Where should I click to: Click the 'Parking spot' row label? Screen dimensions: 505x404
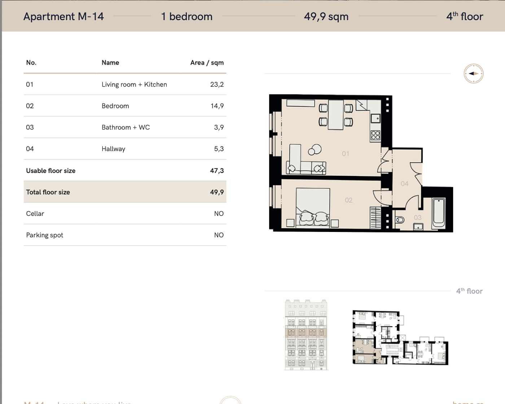(44, 235)
